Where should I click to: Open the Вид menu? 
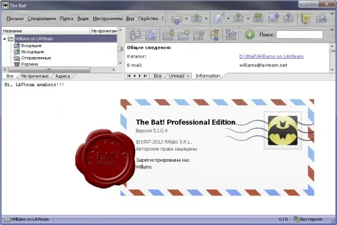point(130,18)
